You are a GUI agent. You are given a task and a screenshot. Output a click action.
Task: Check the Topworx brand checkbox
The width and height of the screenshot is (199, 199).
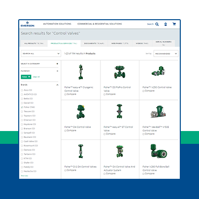pyautogui.click(x=22, y=116)
